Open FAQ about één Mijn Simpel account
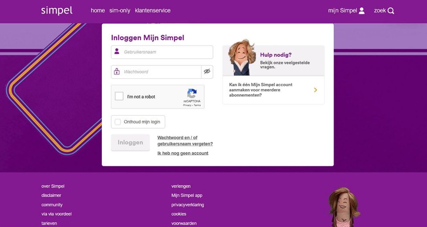This screenshot has width=427, height=227. click(273, 90)
